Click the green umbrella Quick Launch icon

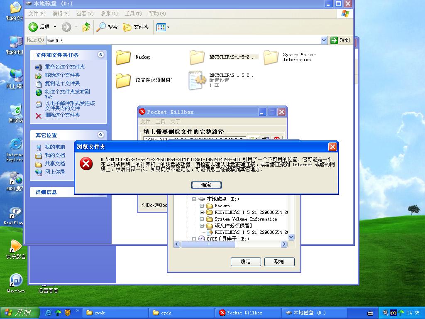click(58, 313)
